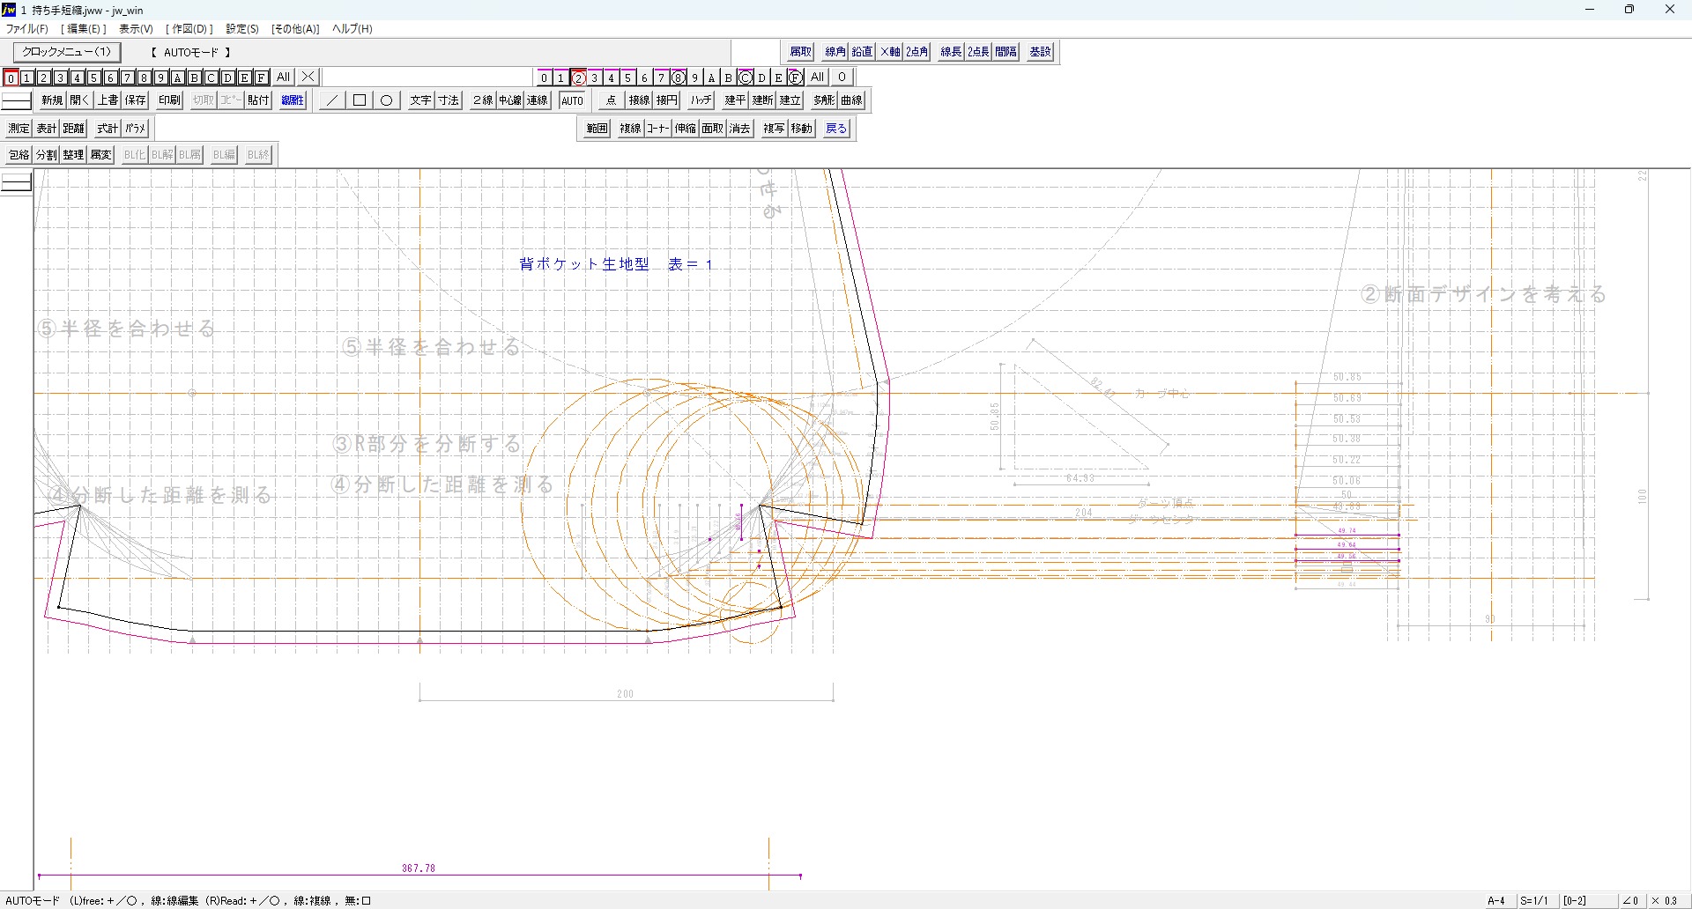Select the 文字 (text) tool
This screenshot has height=909, width=1692.
420,100
